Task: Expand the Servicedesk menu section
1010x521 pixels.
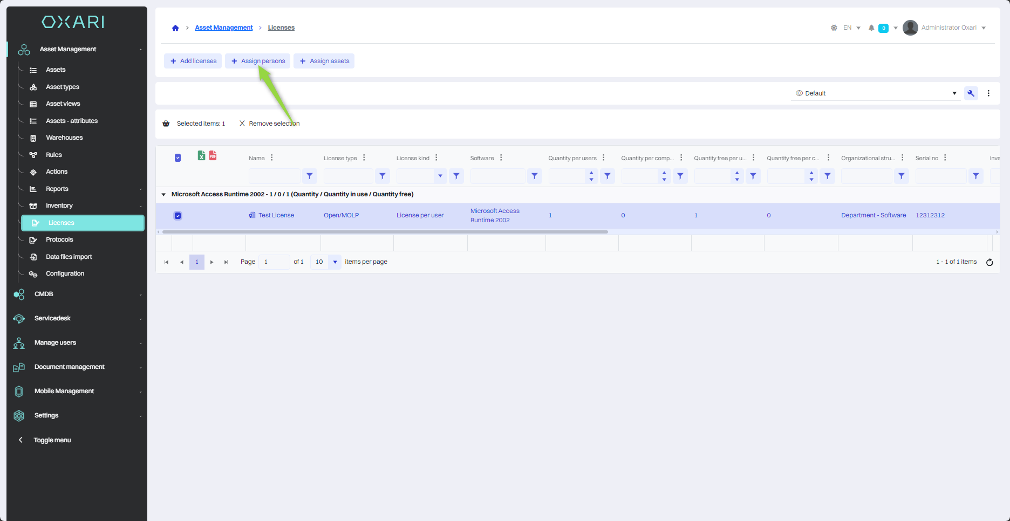Action: point(52,318)
